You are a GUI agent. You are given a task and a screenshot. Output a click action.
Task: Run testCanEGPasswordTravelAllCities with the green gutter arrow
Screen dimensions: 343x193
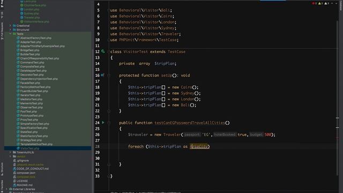(103, 123)
